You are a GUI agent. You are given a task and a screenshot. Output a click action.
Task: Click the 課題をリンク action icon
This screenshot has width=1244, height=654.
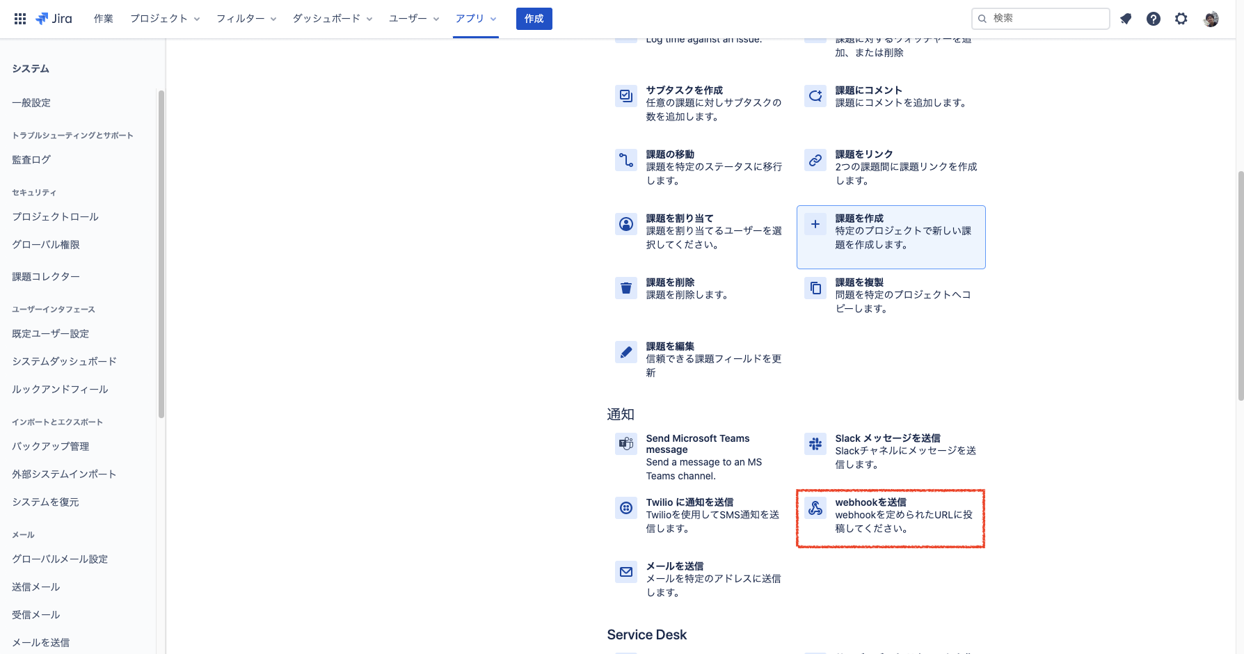pyautogui.click(x=815, y=160)
